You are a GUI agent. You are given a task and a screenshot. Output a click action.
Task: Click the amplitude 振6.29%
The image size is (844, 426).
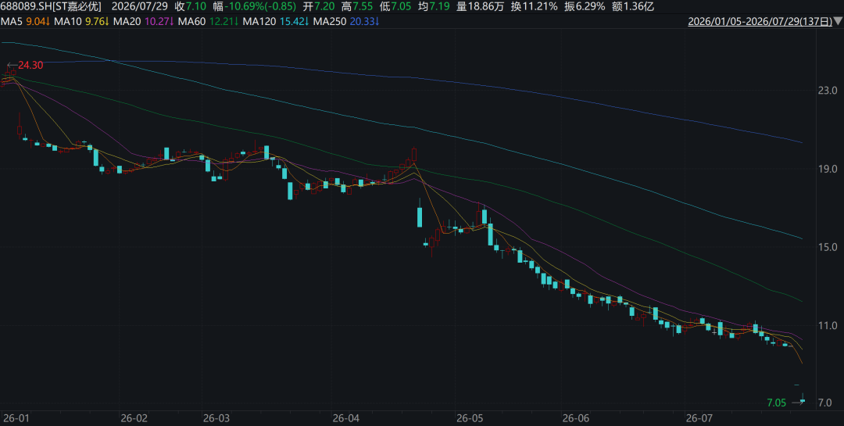585,7
